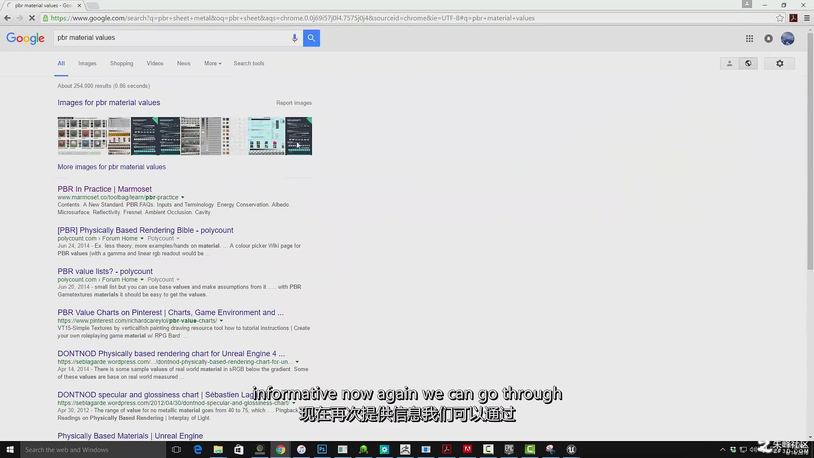This screenshot has height=458, width=814.
Task: Expand the pinterest.com URL dropdown arrow
Action: pos(221,321)
